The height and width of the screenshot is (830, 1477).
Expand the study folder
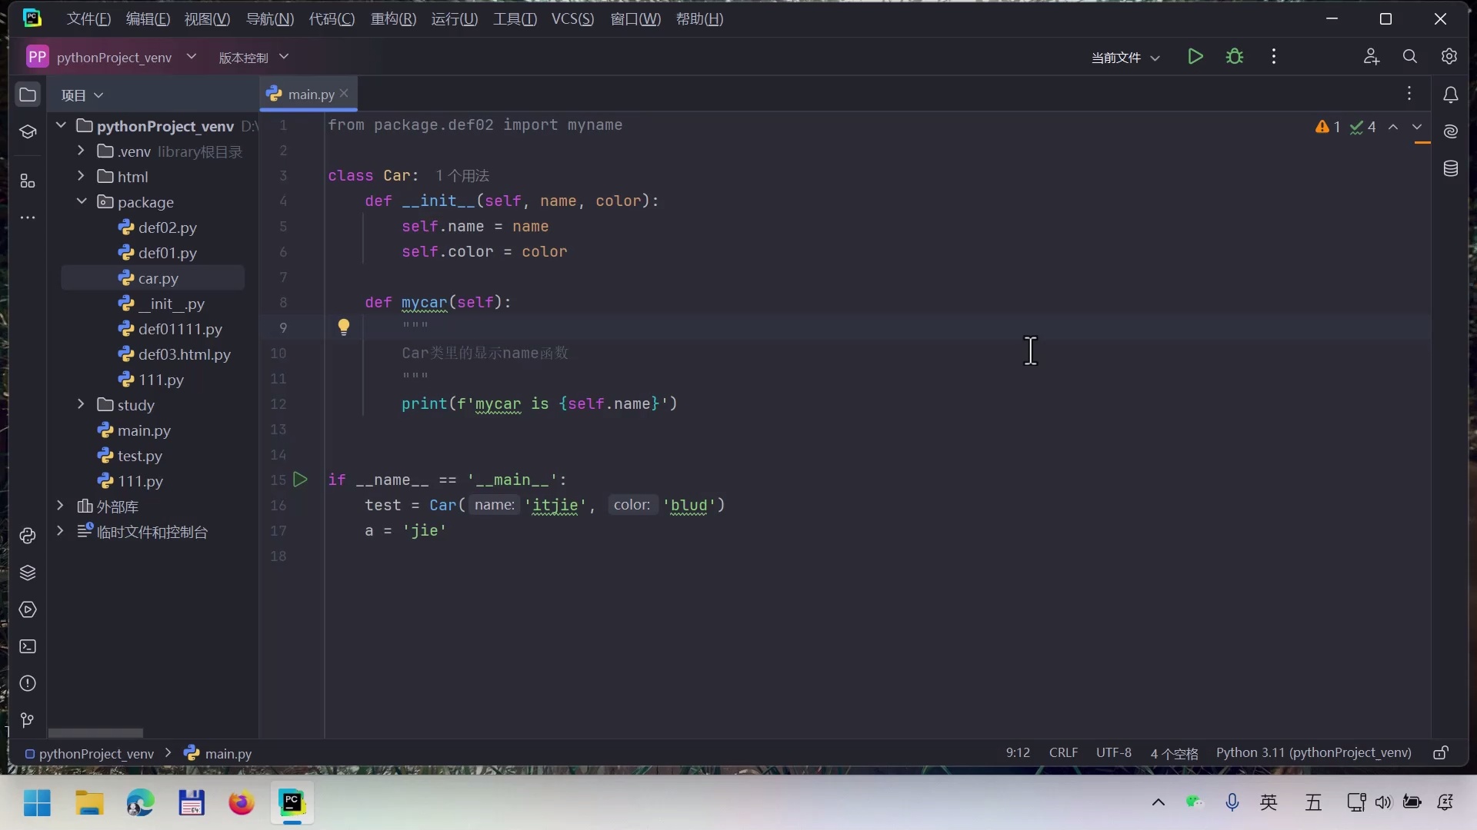pyautogui.click(x=81, y=405)
